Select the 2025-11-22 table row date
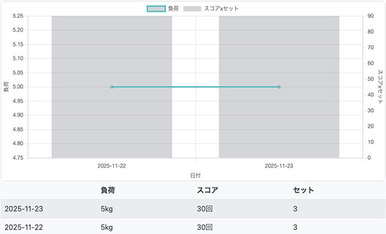Viewport: 386px width, 234px height. [x=24, y=227]
